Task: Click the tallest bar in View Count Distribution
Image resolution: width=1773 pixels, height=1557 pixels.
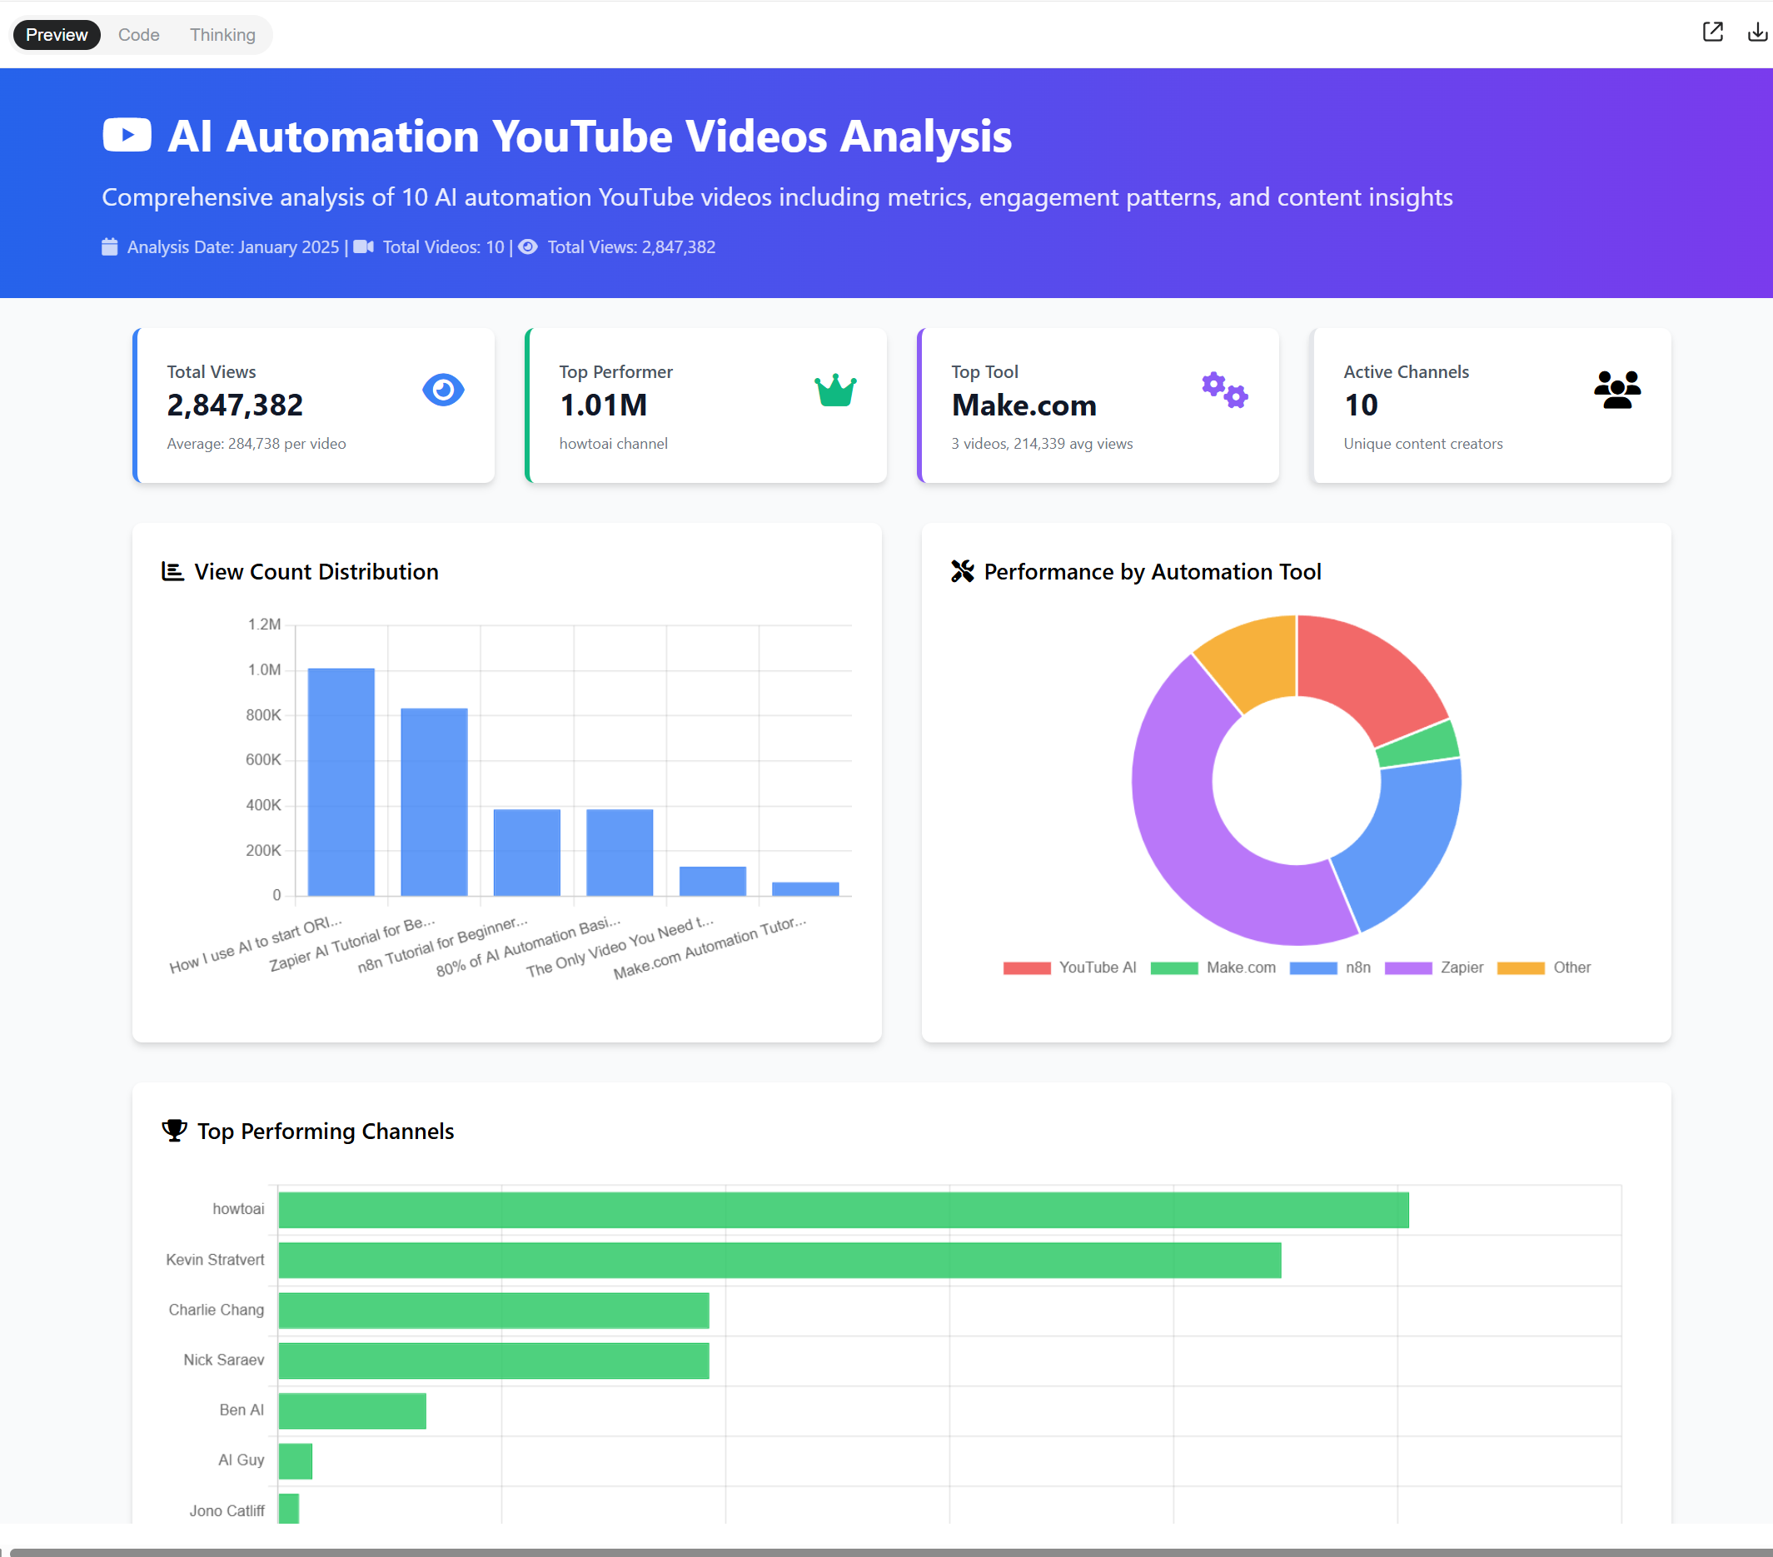Action: (x=341, y=781)
